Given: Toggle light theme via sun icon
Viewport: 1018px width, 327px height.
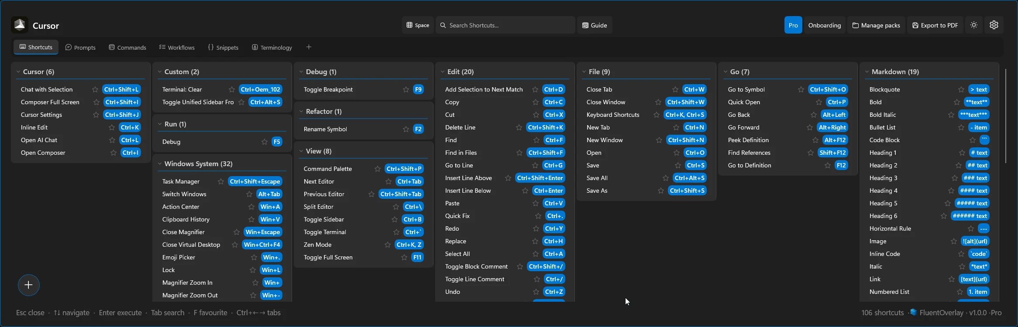Looking at the screenshot, I should [973, 25].
